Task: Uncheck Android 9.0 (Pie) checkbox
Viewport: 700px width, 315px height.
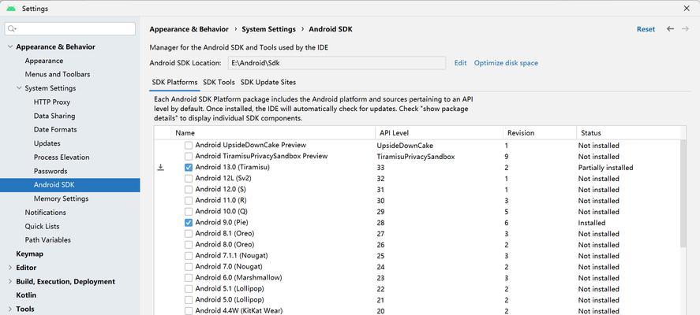Action: (x=189, y=222)
